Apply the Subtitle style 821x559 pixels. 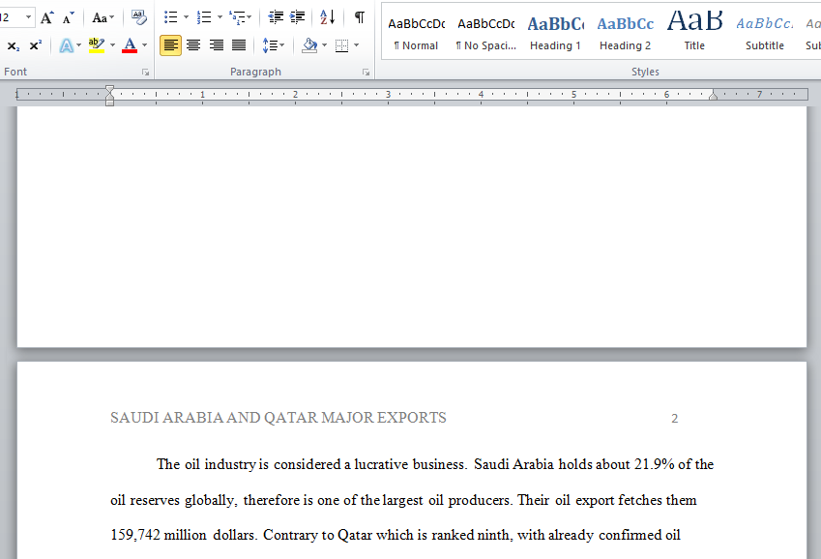[x=765, y=33]
